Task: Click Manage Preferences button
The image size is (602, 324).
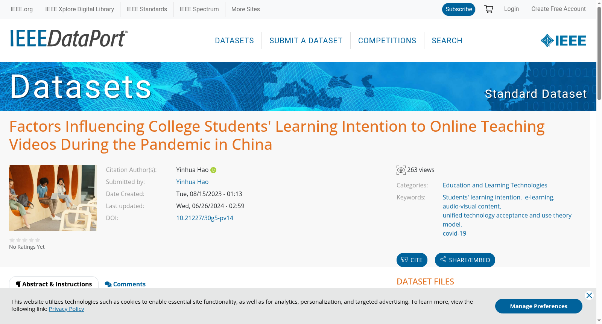Action: (x=538, y=306)
